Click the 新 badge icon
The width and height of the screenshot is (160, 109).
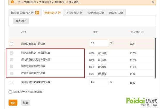(37, 13)
